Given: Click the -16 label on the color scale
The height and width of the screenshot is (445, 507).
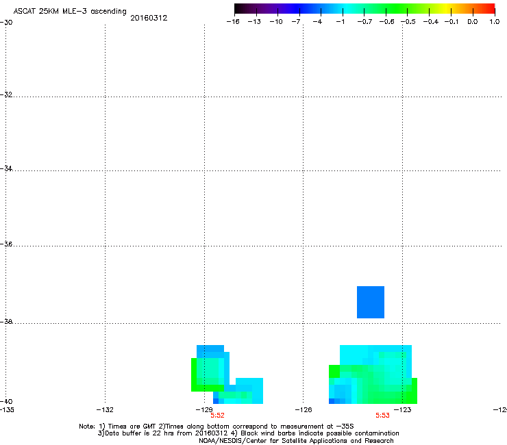Looking at the screenshot, I should pyautogui.click(x=233, y=22).
